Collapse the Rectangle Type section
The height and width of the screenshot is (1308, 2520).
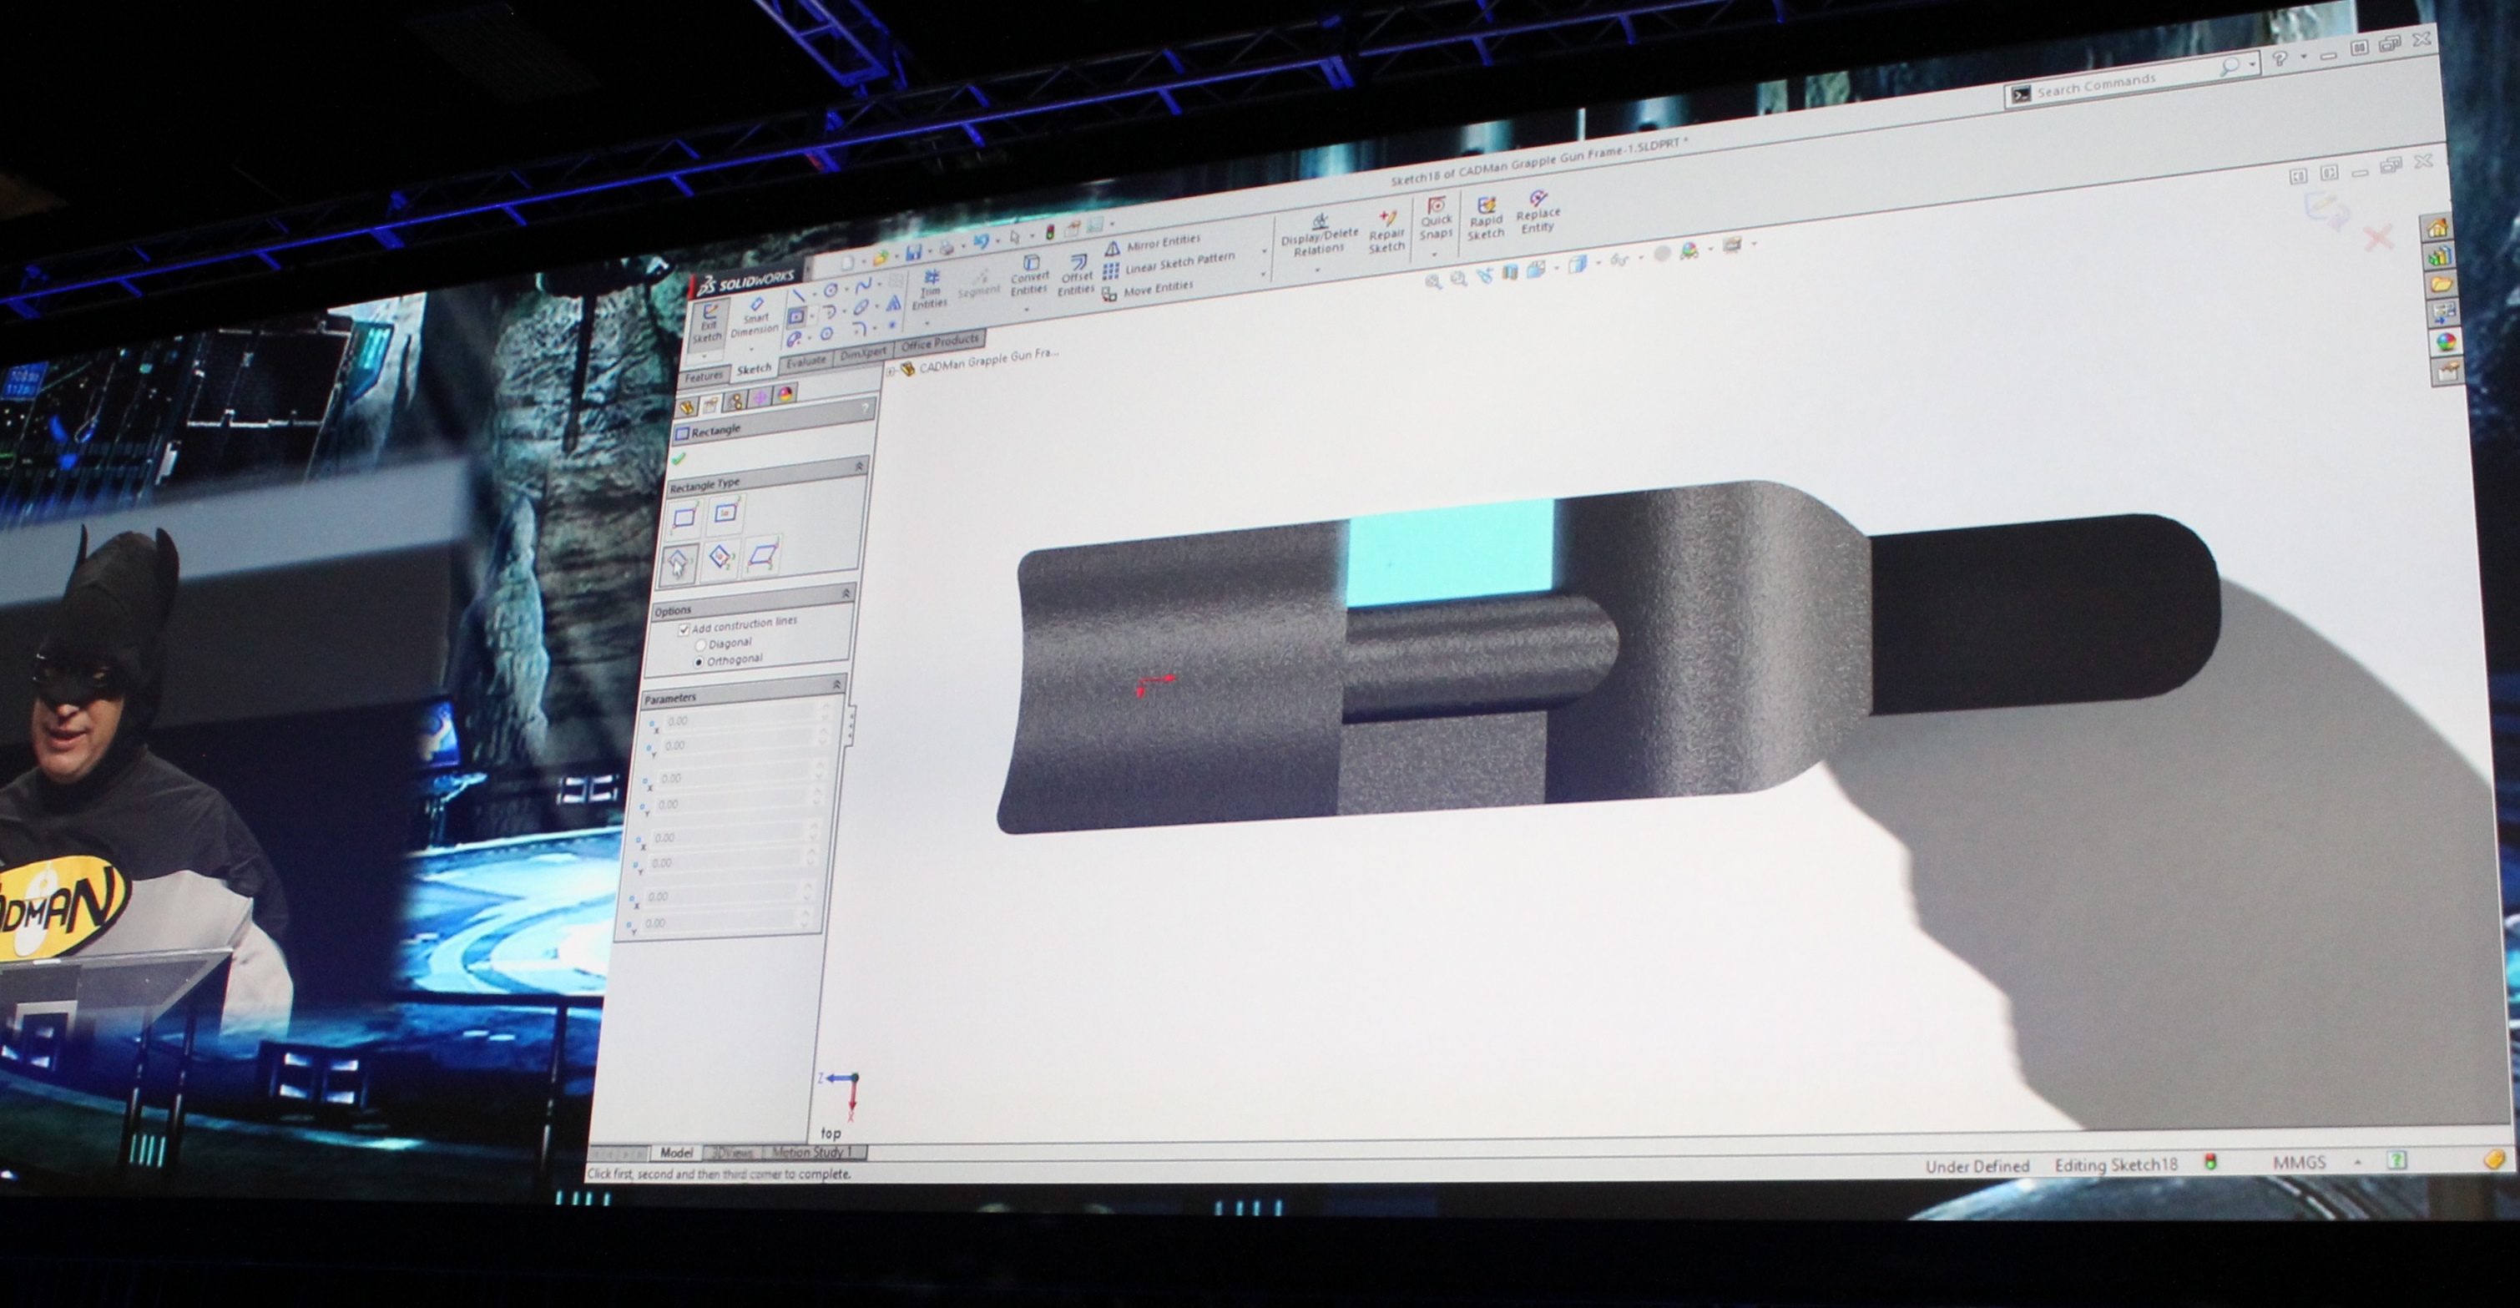[859, 467]
